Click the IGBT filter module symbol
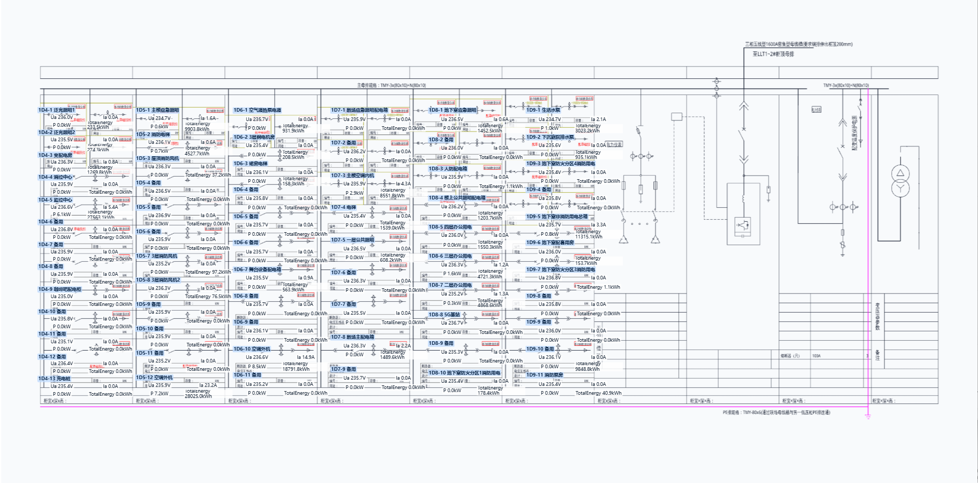 743,225
